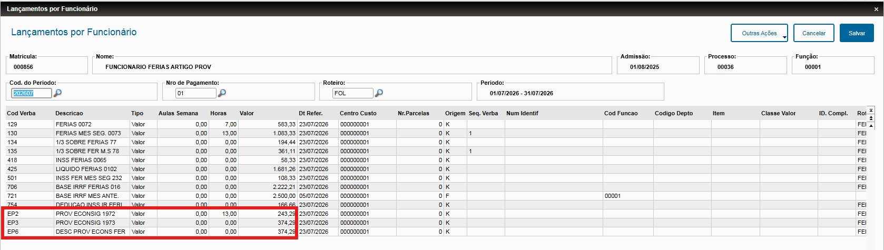
Task: Click Valor cell 1.681,26
Action: [x=268, y=169]
